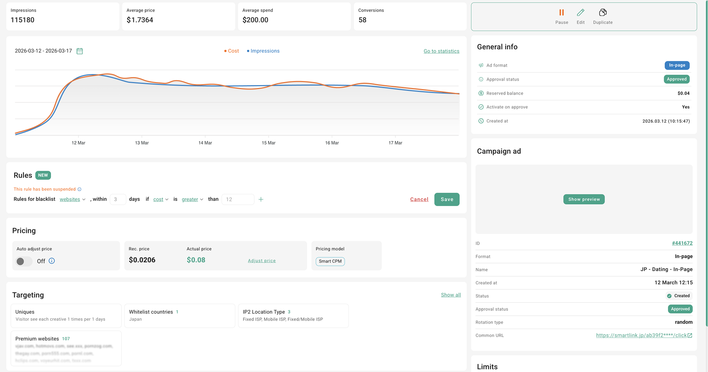
Task: Click the 14 Mar label on chart axis
Action: 205,143
